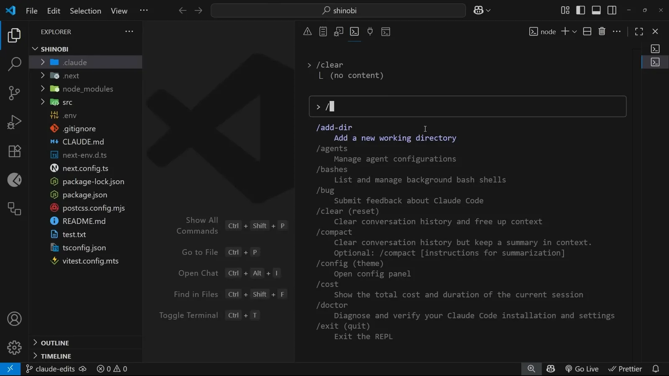
Task: Open Copilot status in status bar
Action: pos(551,369)
